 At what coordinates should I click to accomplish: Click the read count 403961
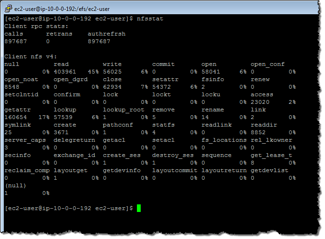click(x=65, y=72)
